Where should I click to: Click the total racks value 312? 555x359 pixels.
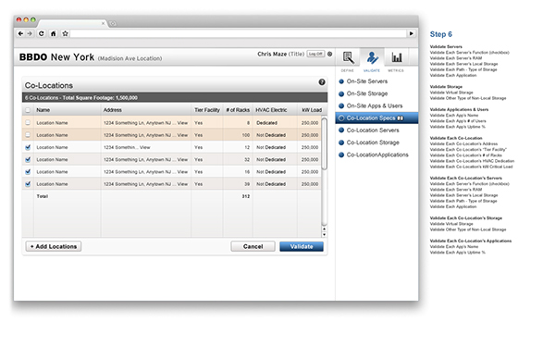tap(246, 196)
